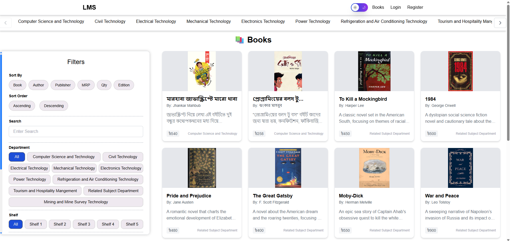Filter by Shelf 2
This screenshot has width=510, height=241.
[60, 224]
